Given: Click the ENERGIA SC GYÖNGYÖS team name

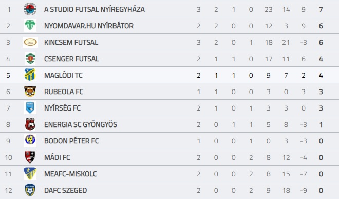Looking at the screenshot, I should coord(81,125).
